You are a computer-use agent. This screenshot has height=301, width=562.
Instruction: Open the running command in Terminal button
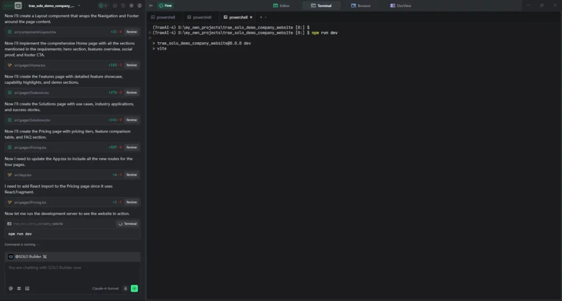127,224
